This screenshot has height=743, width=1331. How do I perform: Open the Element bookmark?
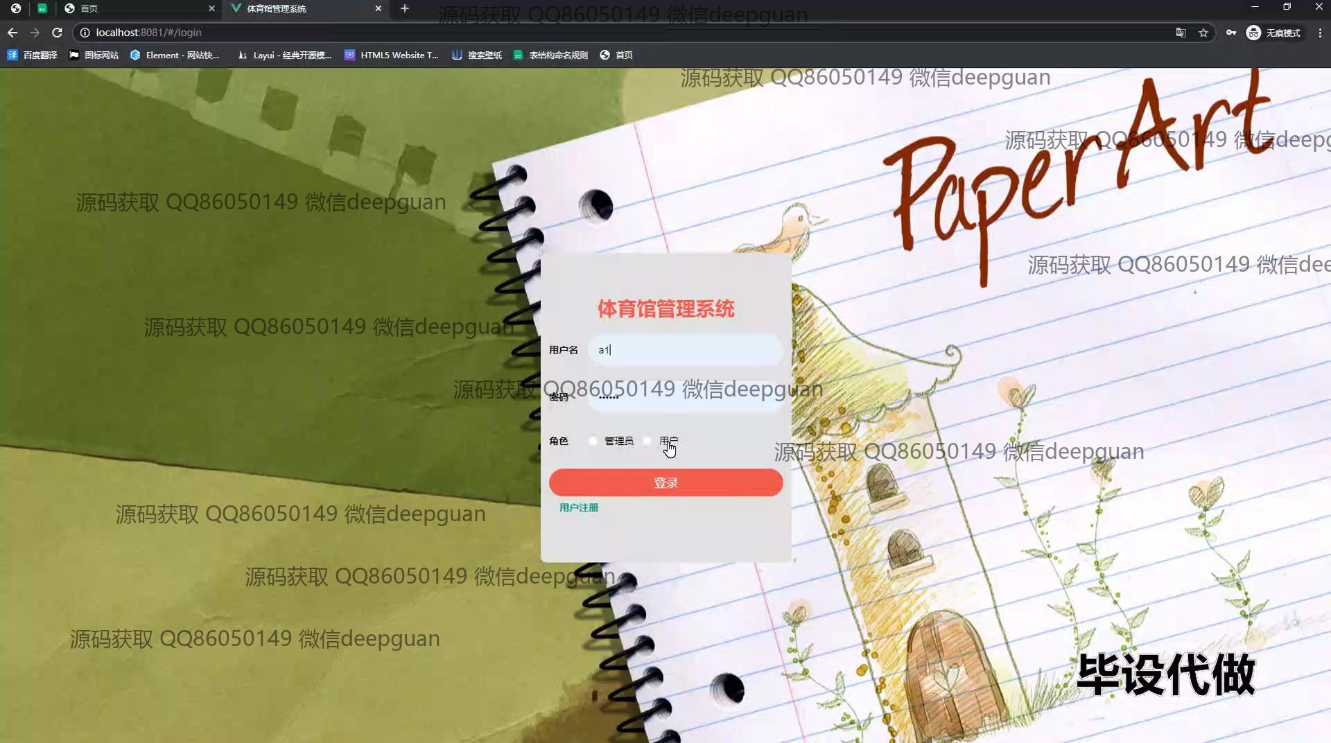click(x=175, y=55)
